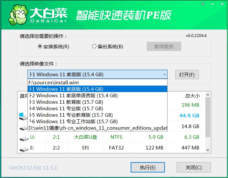The width and height of the screenshot is (228, 178).
Task: Click the 14.8 GB total size cell
Action: [x=190, y=126]
